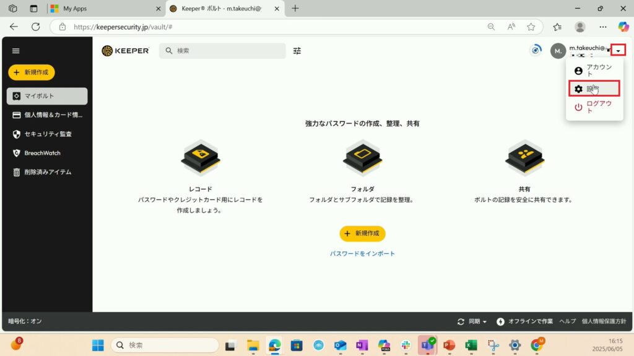Open a new browser tab
This screenshot has height=356, width=634.
point(295,9)
